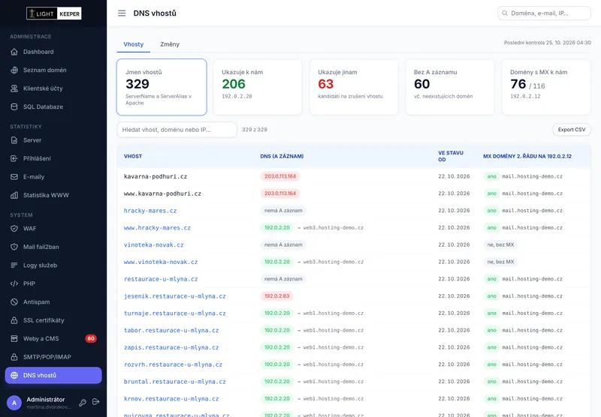Open Dashboard menu item
601x417 pixels.
click(53, 52)
